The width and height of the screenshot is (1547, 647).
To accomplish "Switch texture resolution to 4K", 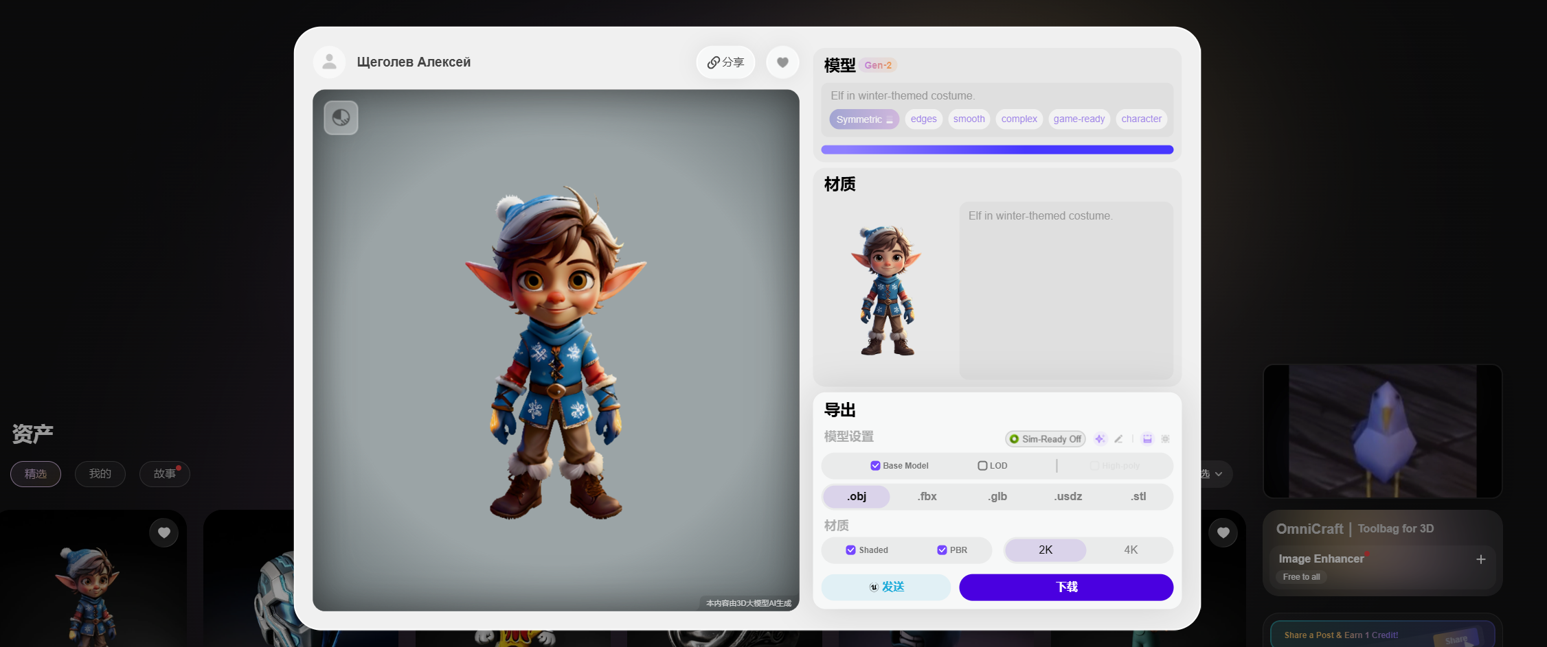I will 1130,550.
